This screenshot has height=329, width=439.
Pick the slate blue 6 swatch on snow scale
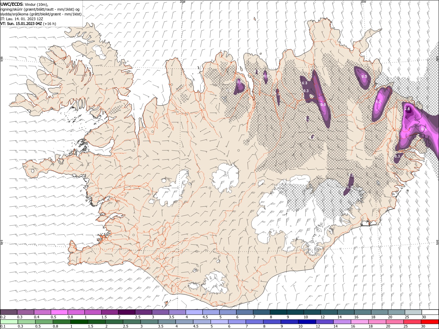[x=245, y=312]
